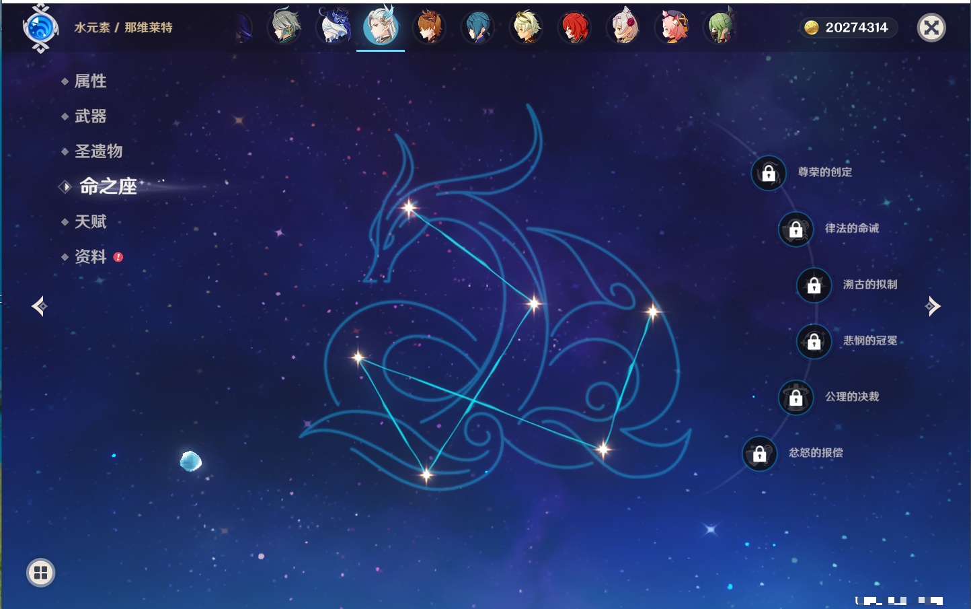Open the locked 尊荣的创定 constellation node
The width and height of the screenshot is (971, 609).
tap(769, 174)
